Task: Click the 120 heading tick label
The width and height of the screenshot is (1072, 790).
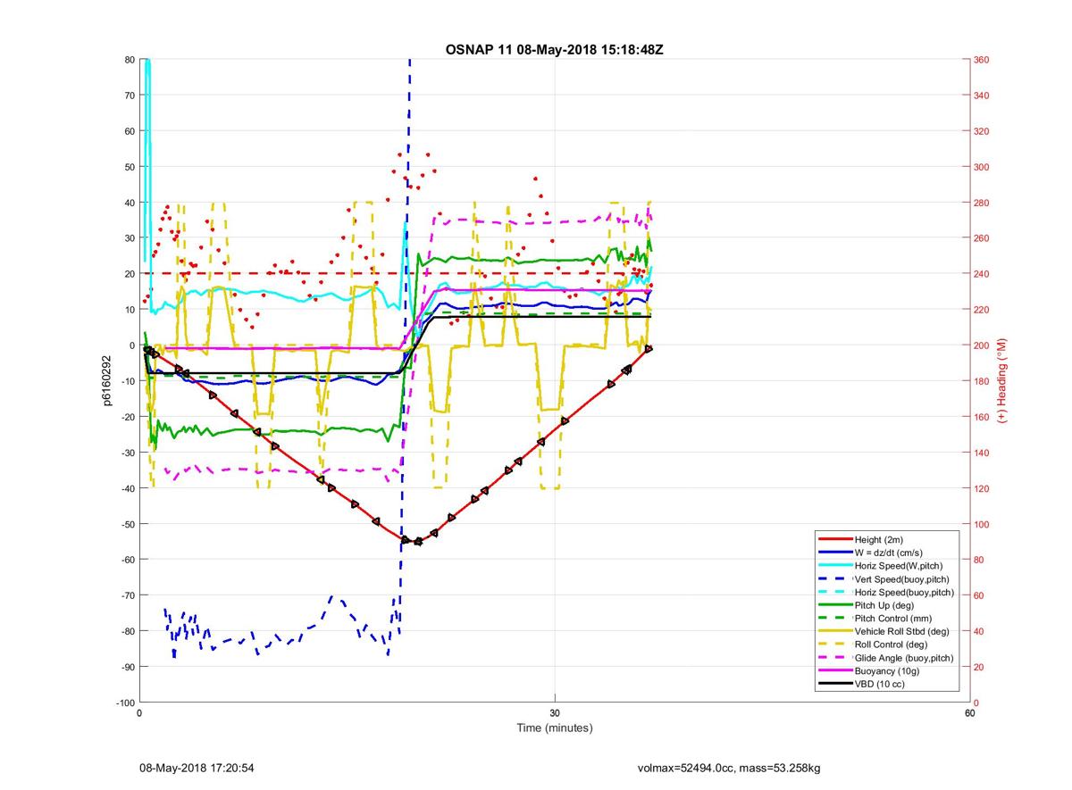Action: tap(983, 488)
